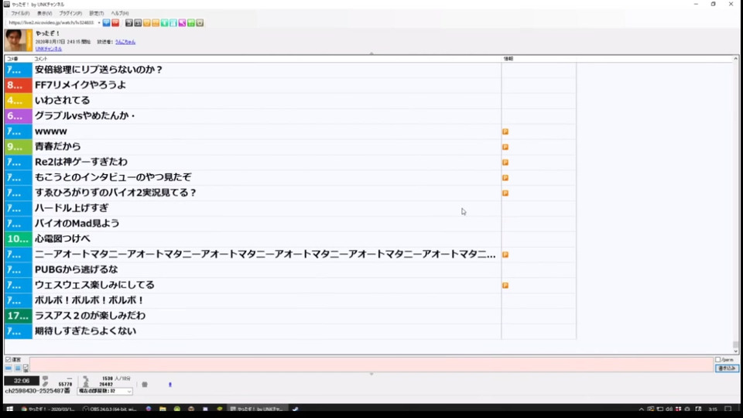Screen dimensions: 743x418
Task: Toggle the small checkbox beside input mode icons
Action: point(26,368)
